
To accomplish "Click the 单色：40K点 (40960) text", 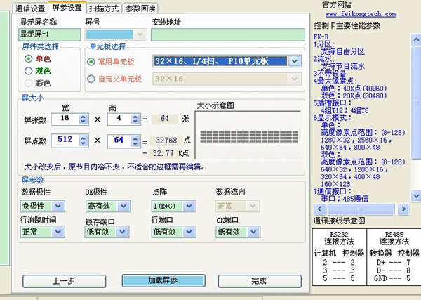I will 354,88.
